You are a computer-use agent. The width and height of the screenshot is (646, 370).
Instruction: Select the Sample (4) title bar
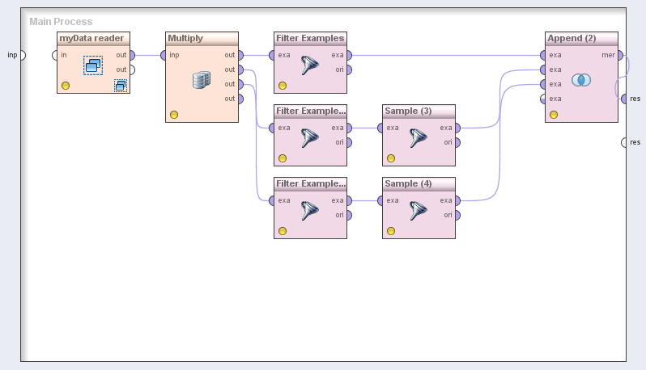coord(419,183)
